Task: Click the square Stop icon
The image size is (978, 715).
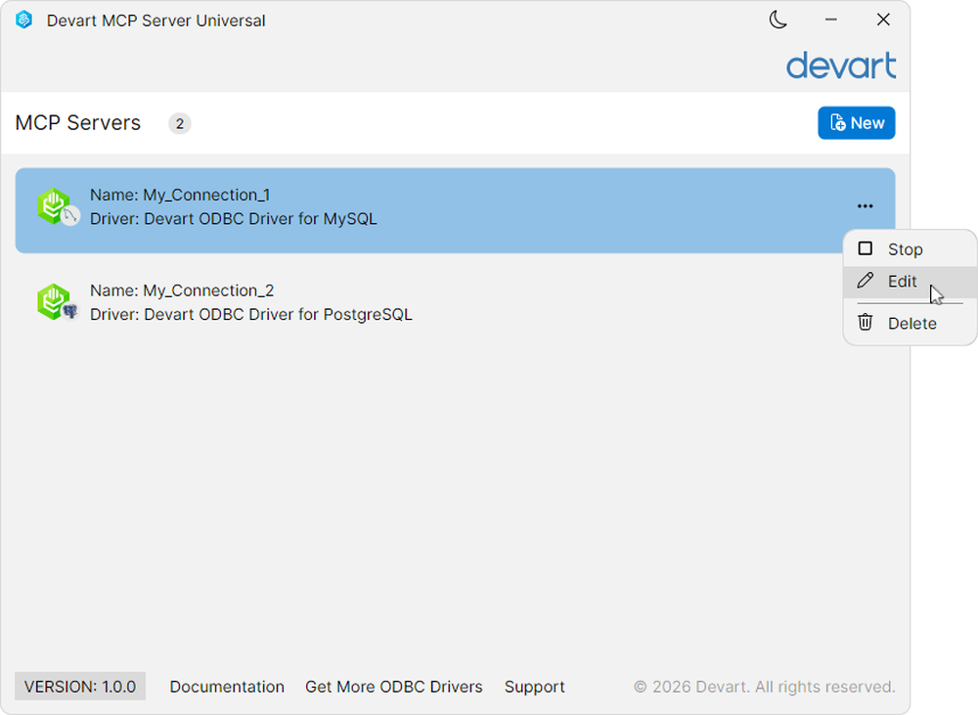Action: (866, 249)
